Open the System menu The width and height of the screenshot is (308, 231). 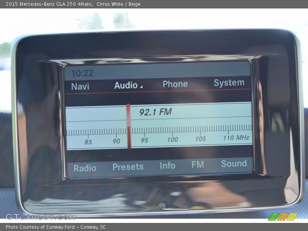pos(229,83)
